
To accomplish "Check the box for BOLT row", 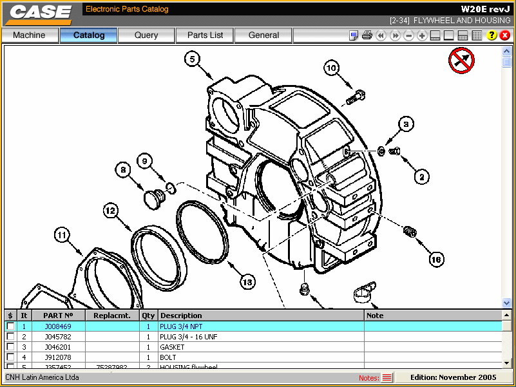I will 11,357.
